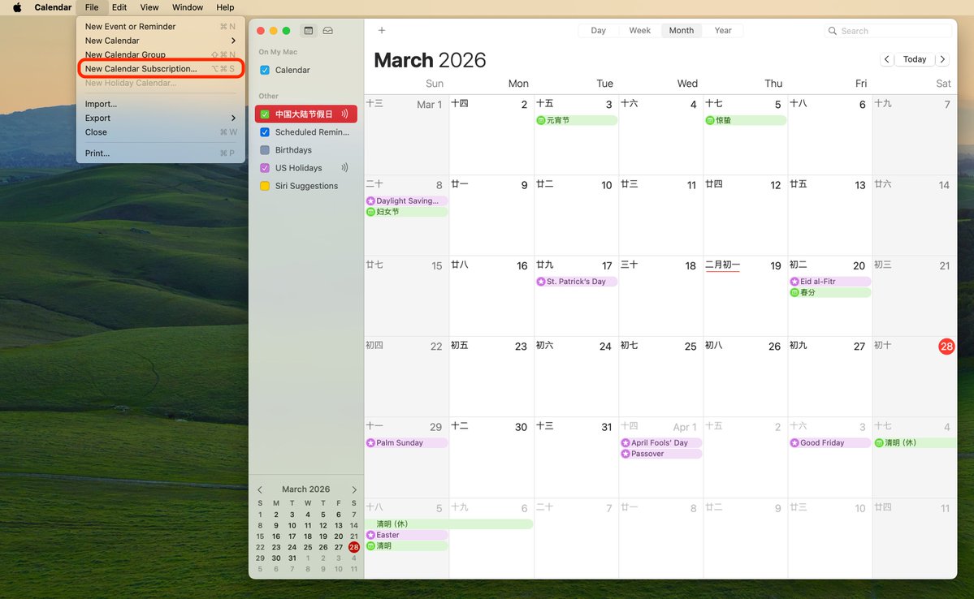The height and width of the screenshot is (599, 974).
Task: Open the Calendar app menu
Action: point(53,7)
